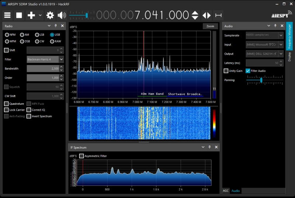The image size is (295, 198).
Task: Pin the IF Spectrum panel
Action: click(x=209, y=147)
